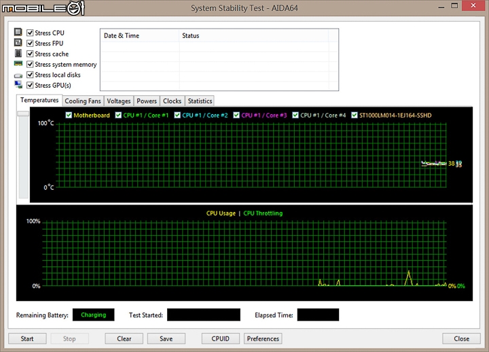Click the Date & Time column header
This screenshot has height=352, width=489.
click(x=140, y=35)
